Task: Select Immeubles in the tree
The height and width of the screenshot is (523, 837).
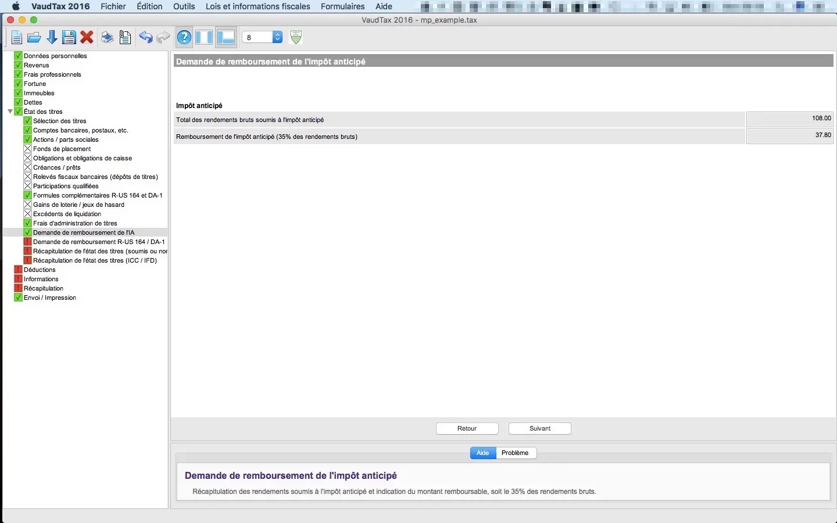Action: pos(39,93)
